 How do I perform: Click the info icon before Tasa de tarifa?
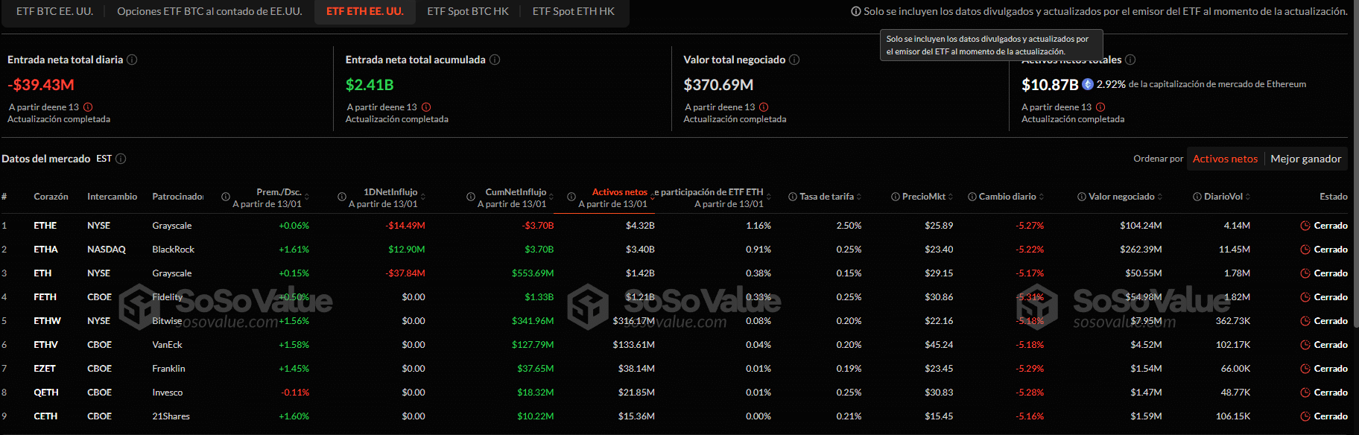pyautogui.click(x=793, y=197)
